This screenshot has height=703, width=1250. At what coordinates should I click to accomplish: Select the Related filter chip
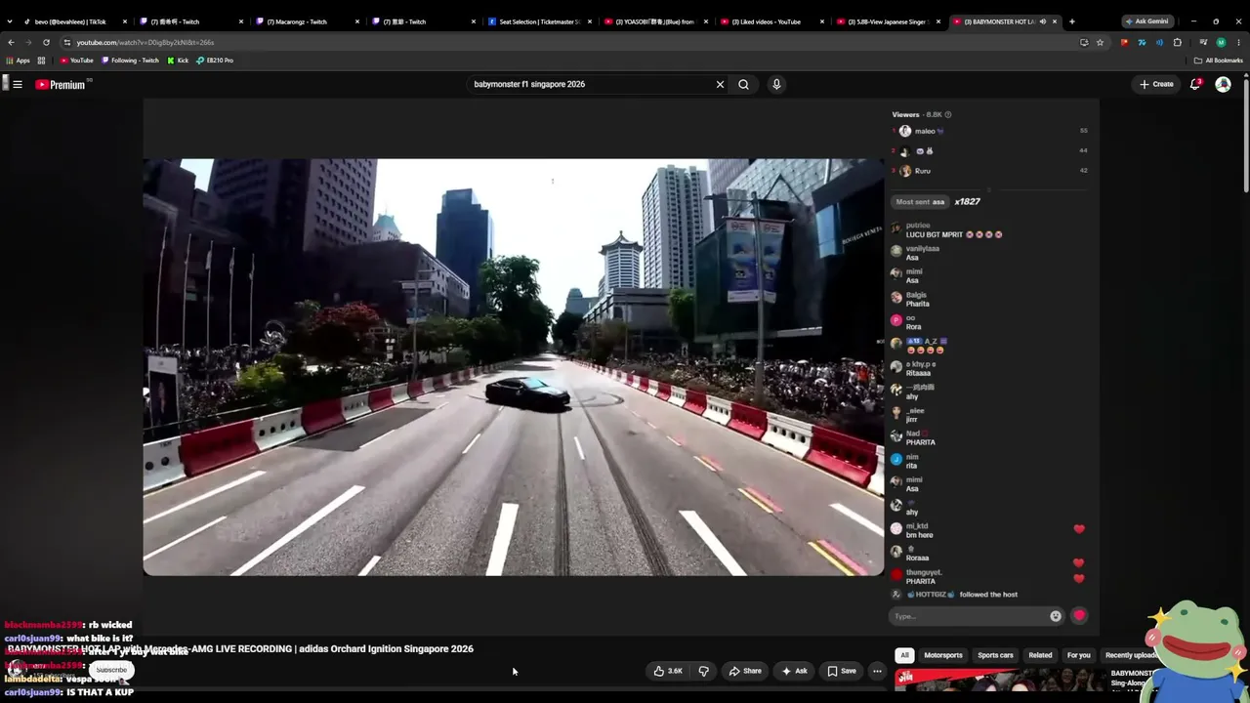point(1040,655)
